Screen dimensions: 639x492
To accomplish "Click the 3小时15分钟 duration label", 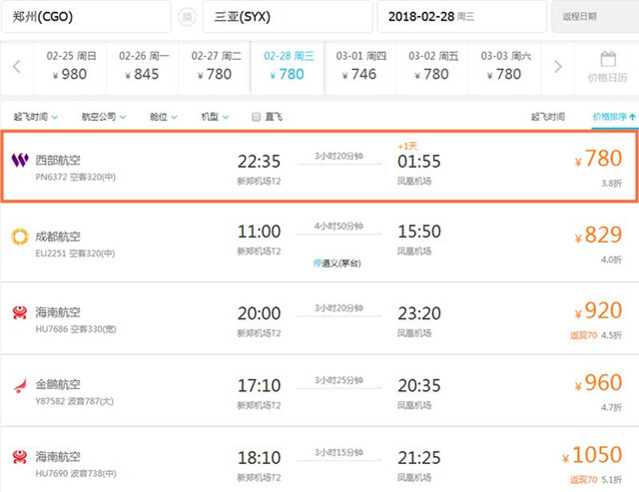I will 338,452.
